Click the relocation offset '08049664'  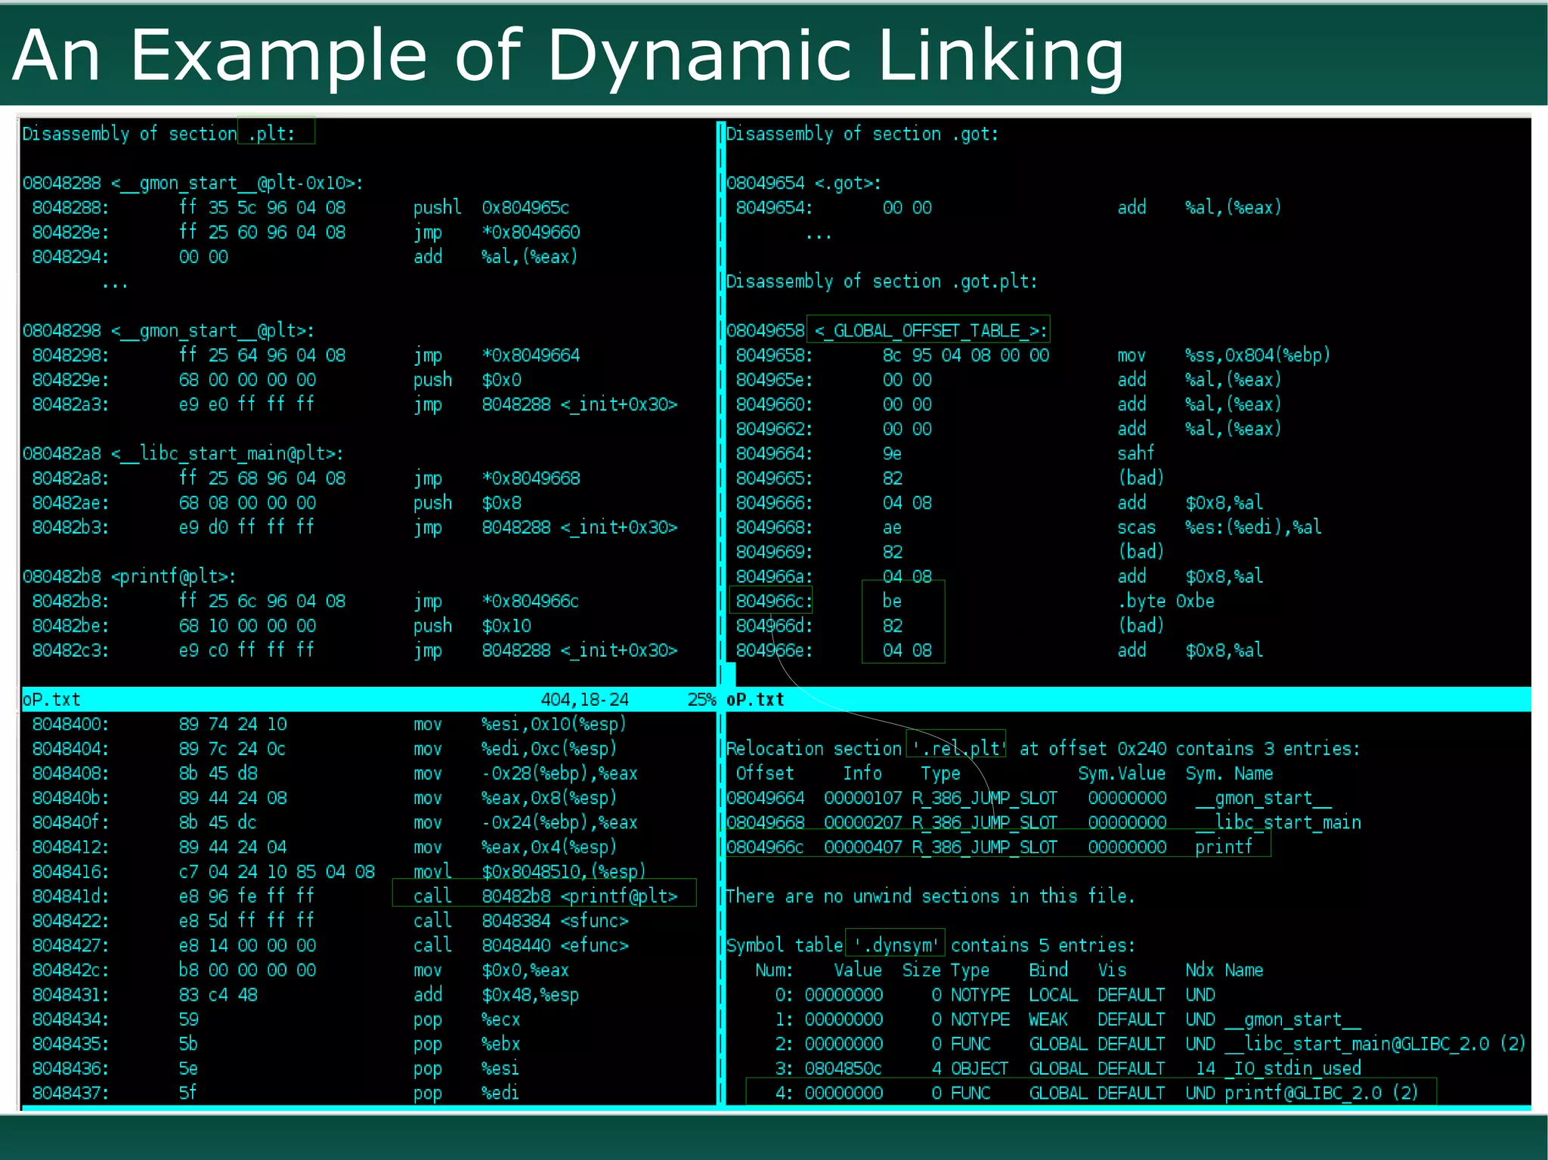(765, 797)
